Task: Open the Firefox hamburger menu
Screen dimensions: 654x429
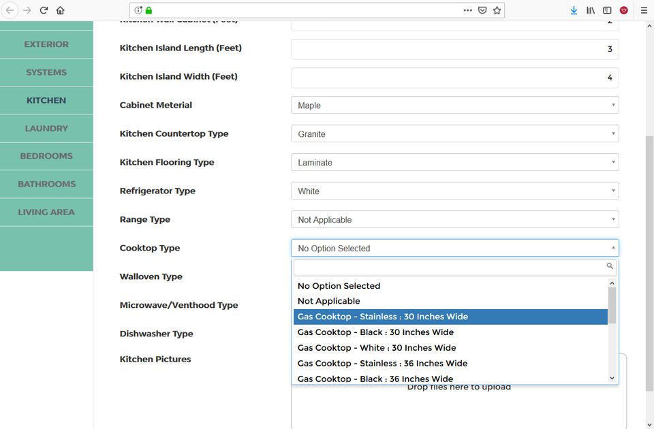Action: click(x=644, y=10)
